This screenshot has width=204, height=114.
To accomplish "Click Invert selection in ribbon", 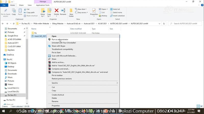I will pos(117,16).
